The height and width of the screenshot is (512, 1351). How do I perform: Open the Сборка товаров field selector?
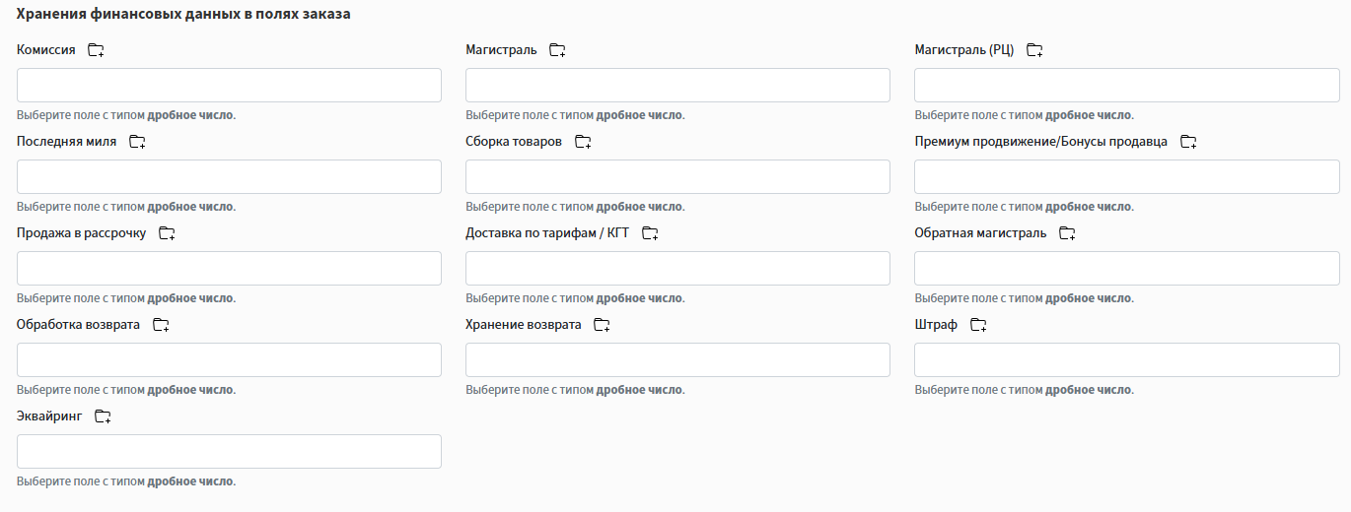click(677, 176)
